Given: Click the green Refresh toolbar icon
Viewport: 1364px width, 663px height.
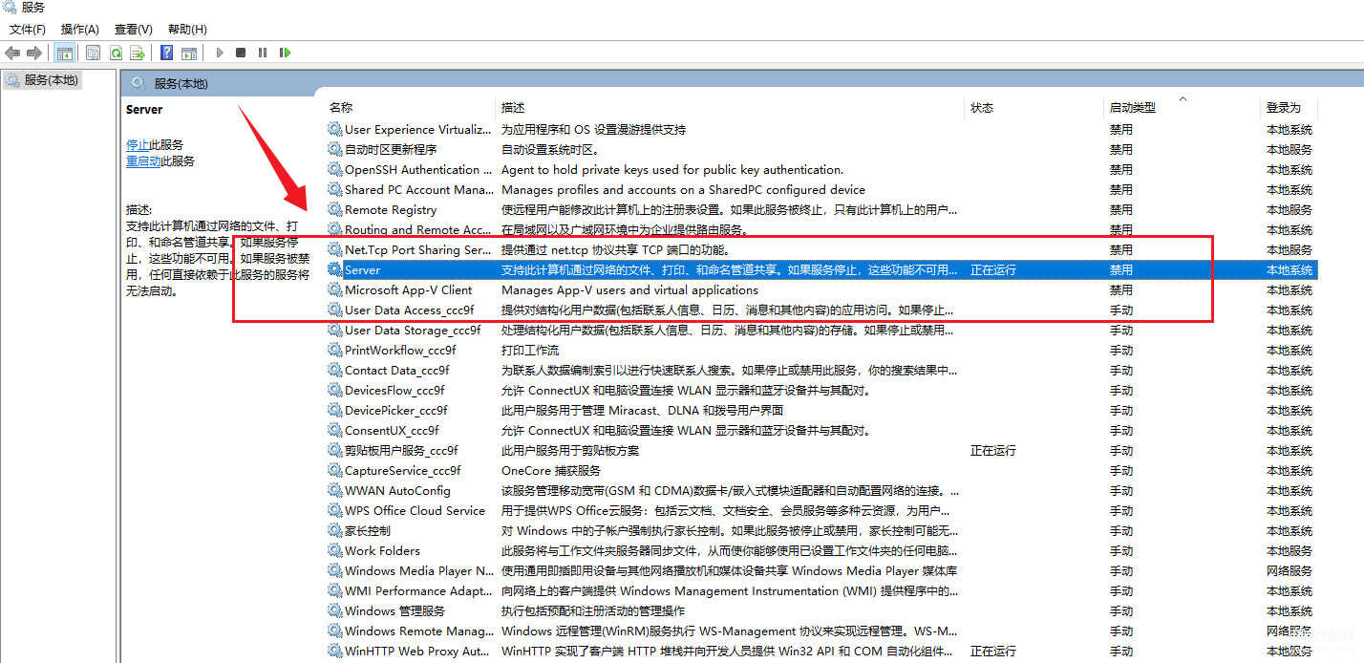Looking at the screenshot, I should 116,53.
